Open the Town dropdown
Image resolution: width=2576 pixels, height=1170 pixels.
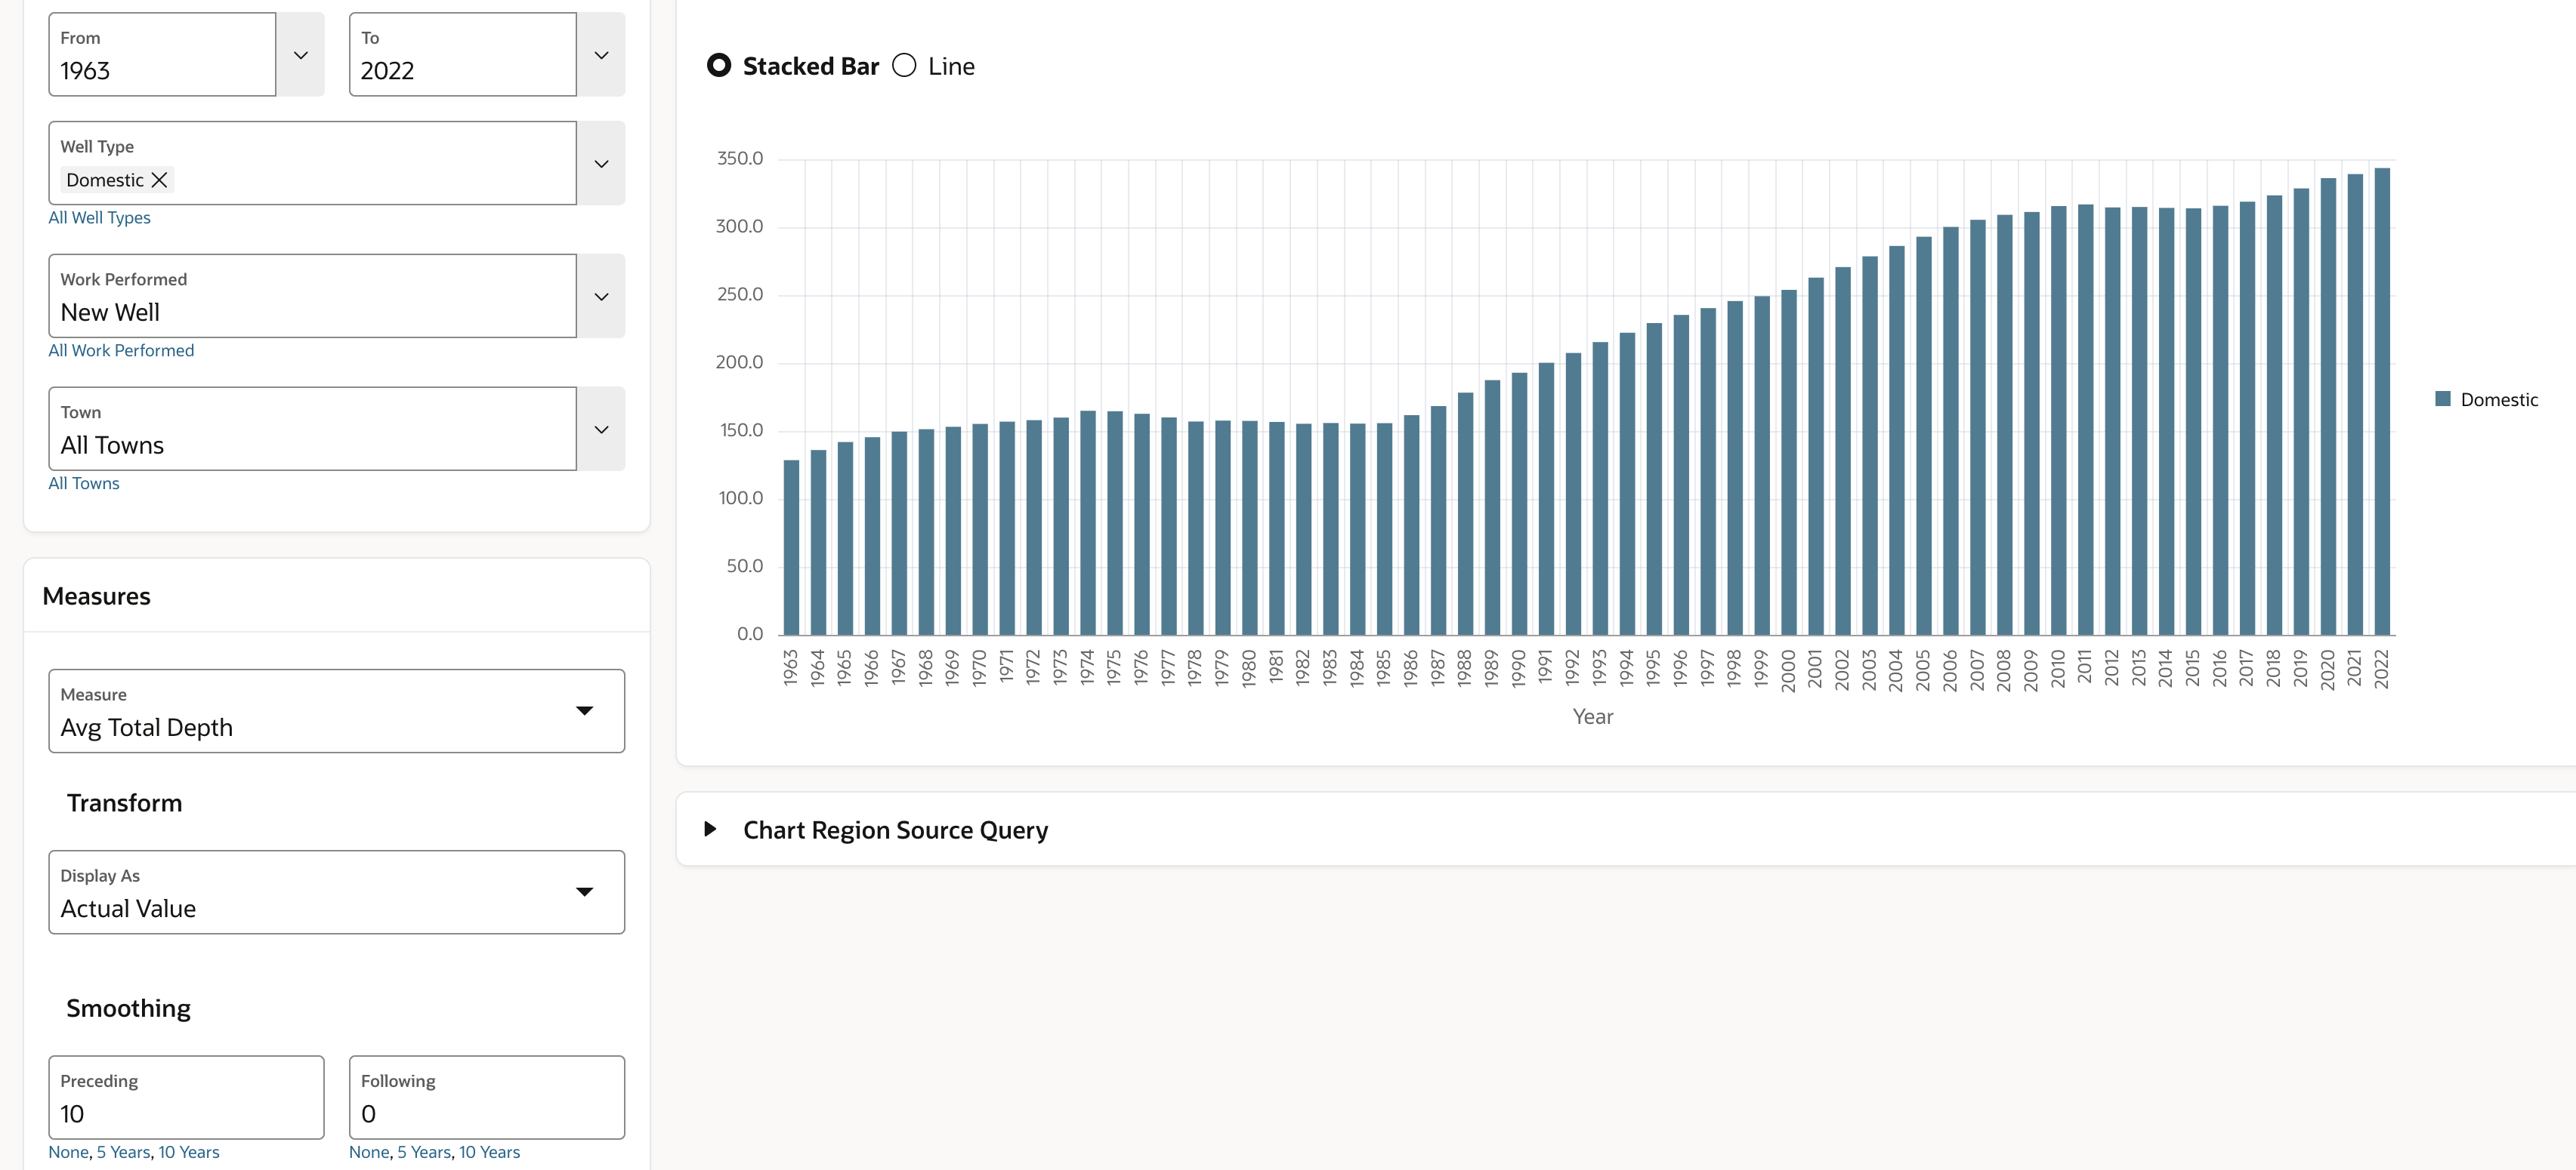click(600, 429)
